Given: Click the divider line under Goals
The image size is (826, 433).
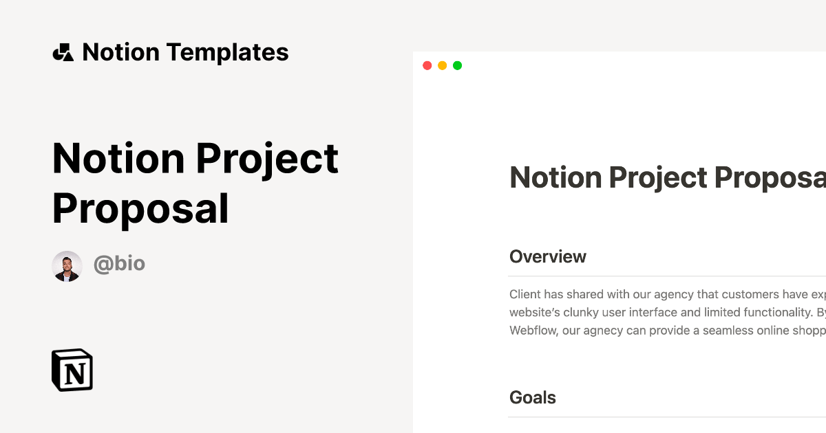Looking at the screenshot, I should coord(666,417).
